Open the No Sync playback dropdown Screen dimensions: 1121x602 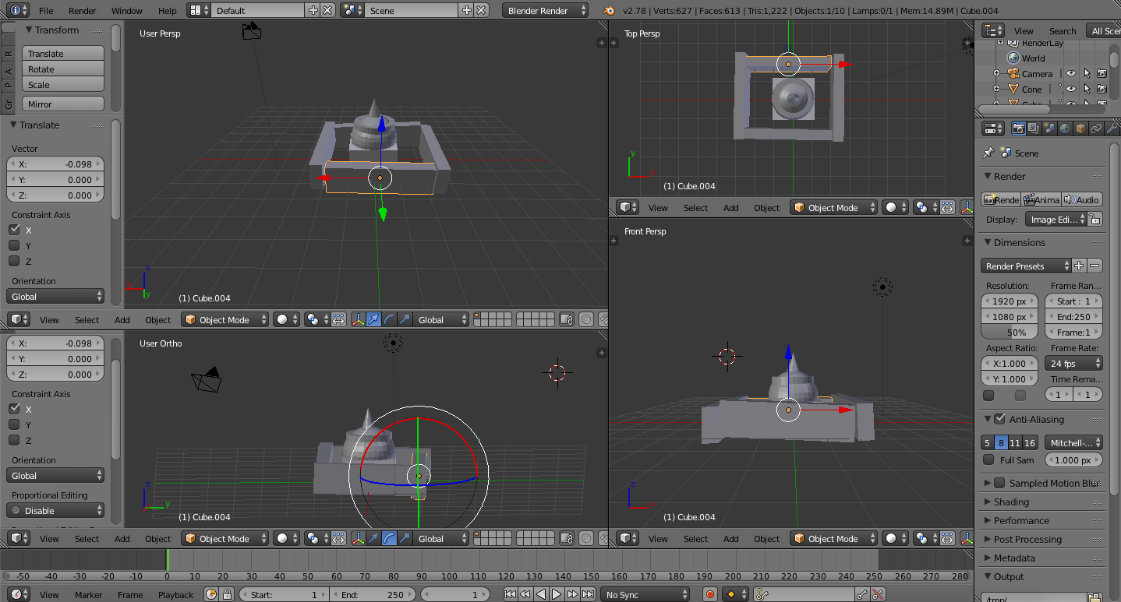pos(646,594)
